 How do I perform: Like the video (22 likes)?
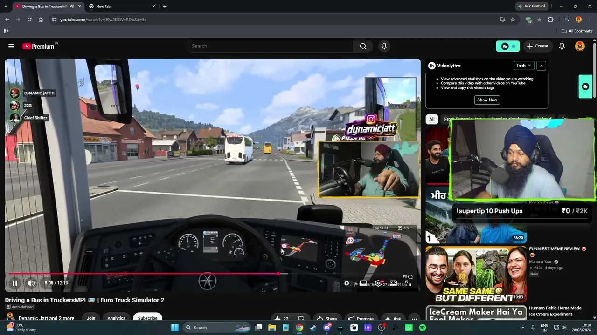[282, 319]
